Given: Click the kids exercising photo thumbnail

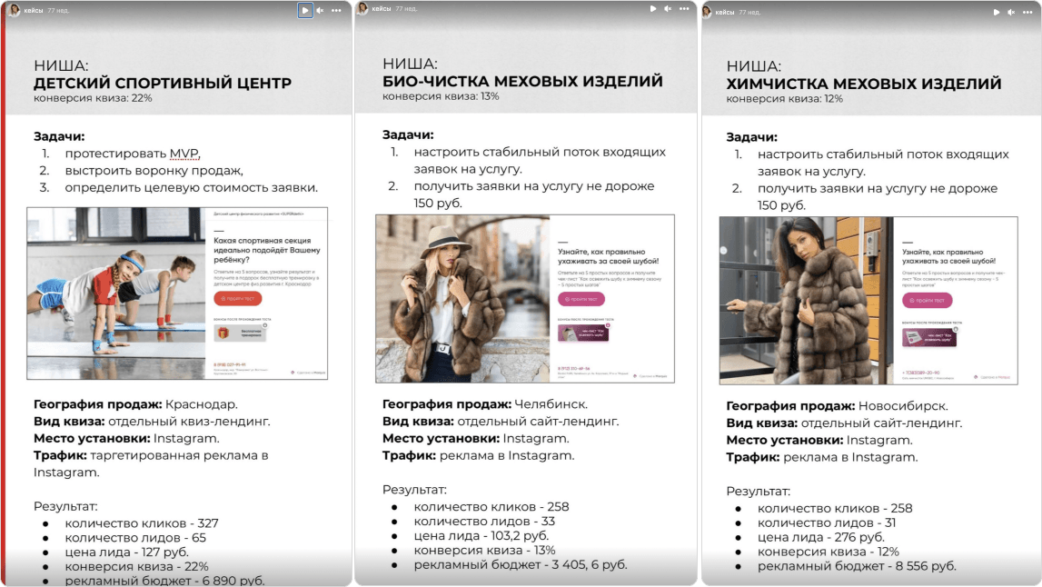Looking at the screenshot, I should pos(116,293).
